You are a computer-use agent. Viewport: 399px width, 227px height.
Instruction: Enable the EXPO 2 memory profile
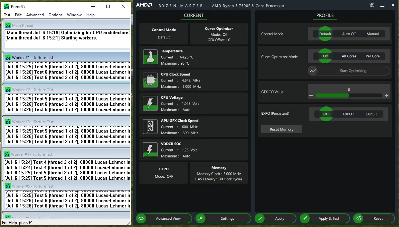click(371, 114)
